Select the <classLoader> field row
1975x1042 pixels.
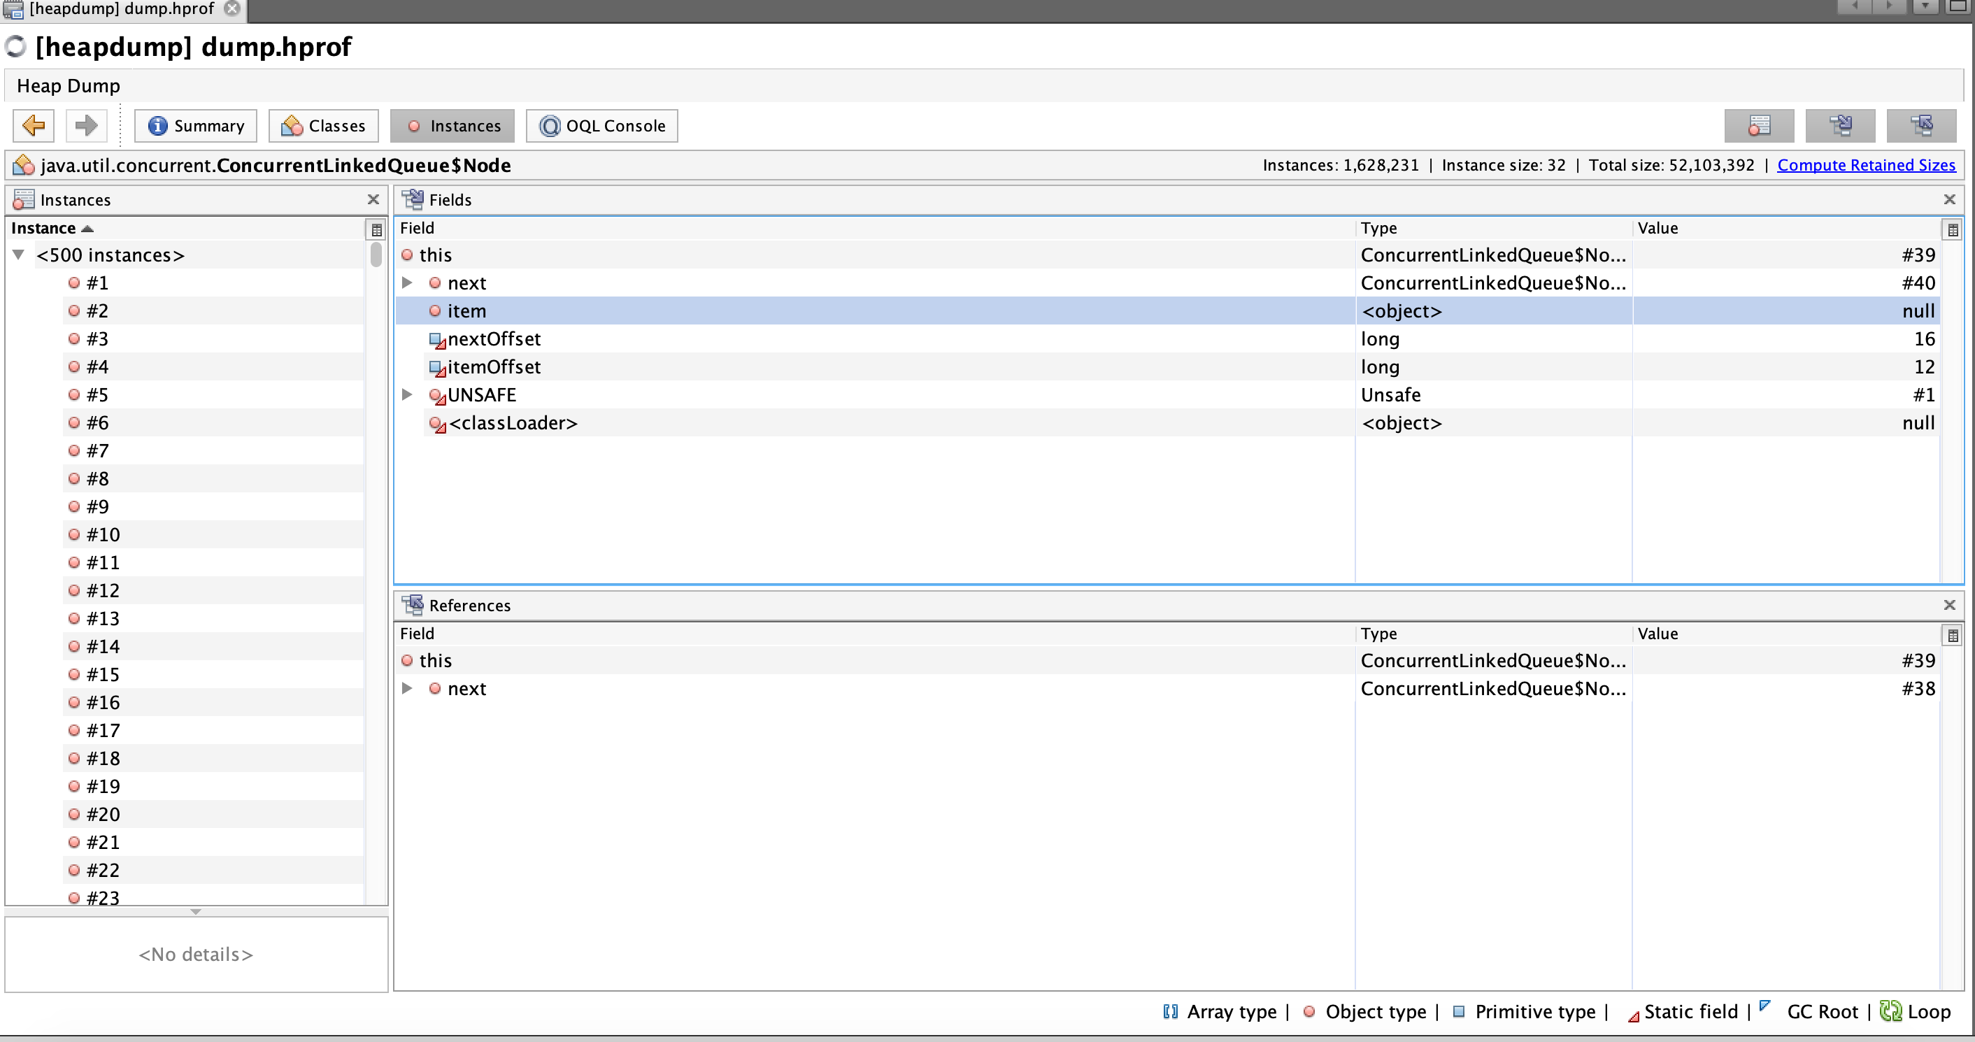(1168, 422)
